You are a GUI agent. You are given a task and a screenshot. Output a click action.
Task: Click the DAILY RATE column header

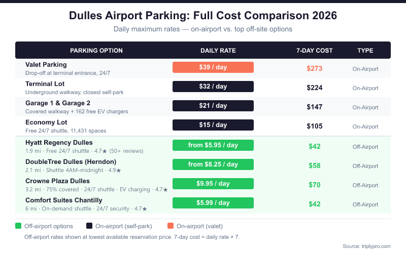click(218, 51)
